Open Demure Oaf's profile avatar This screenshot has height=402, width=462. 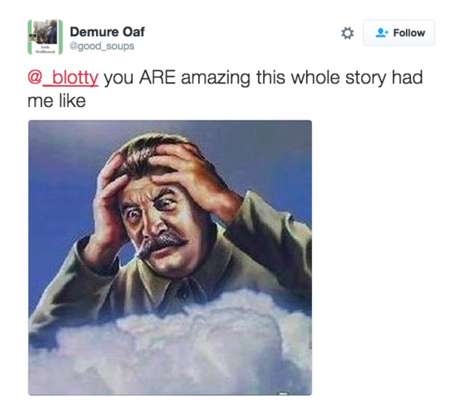pos(45,37)
